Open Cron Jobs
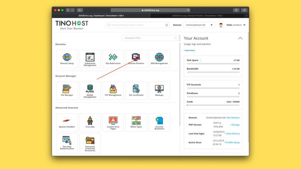301x169 pixels. point(90,123)
